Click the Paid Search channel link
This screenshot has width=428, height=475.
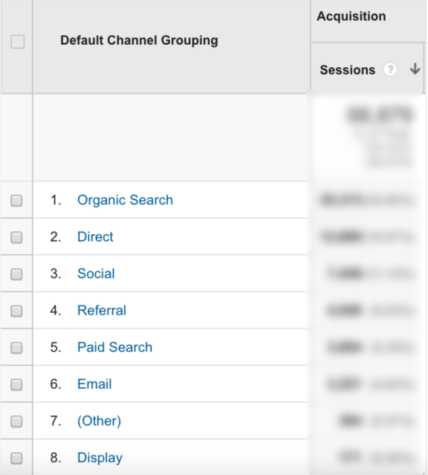(115, 347)
